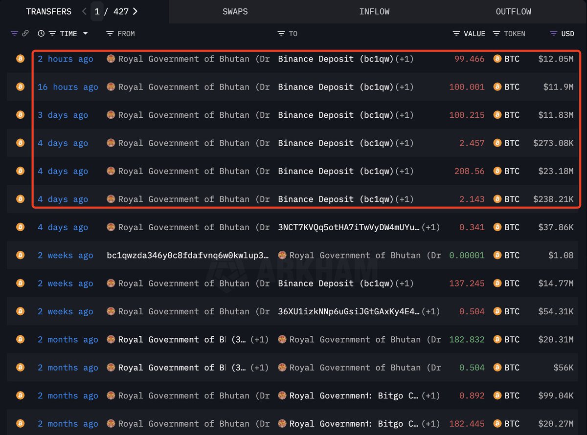Image resolution: width=587 pixels, height=435 pixels.
Task: Open the TOKEN column filter icon
Action: point(497,34)
